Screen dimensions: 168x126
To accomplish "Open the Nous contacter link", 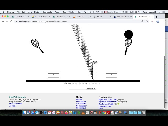I will pyautogui.click(x=15, y=104).
